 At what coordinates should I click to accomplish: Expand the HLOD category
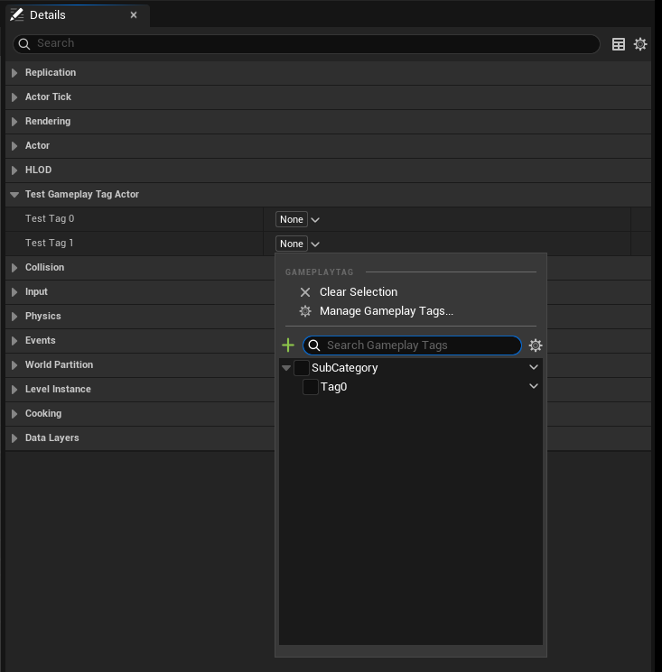14,170
